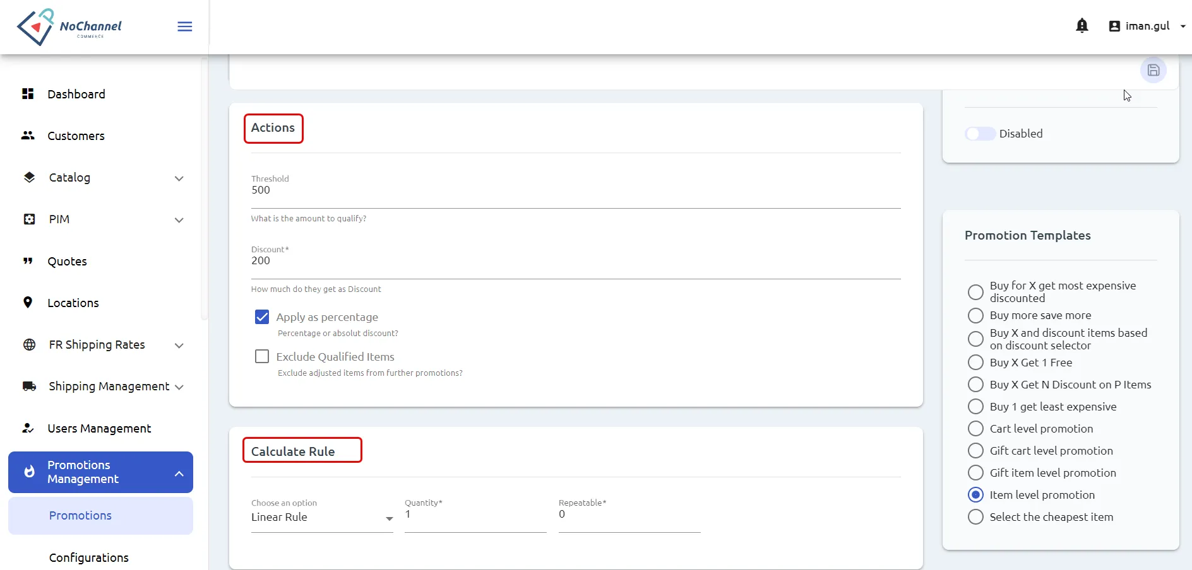Click the Locations pin icon
This screenshot has height=570, width=1192.
[28, 303]
